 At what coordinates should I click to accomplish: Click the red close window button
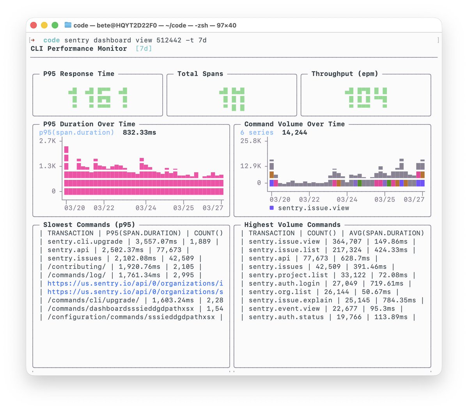(x=34, y=25)
